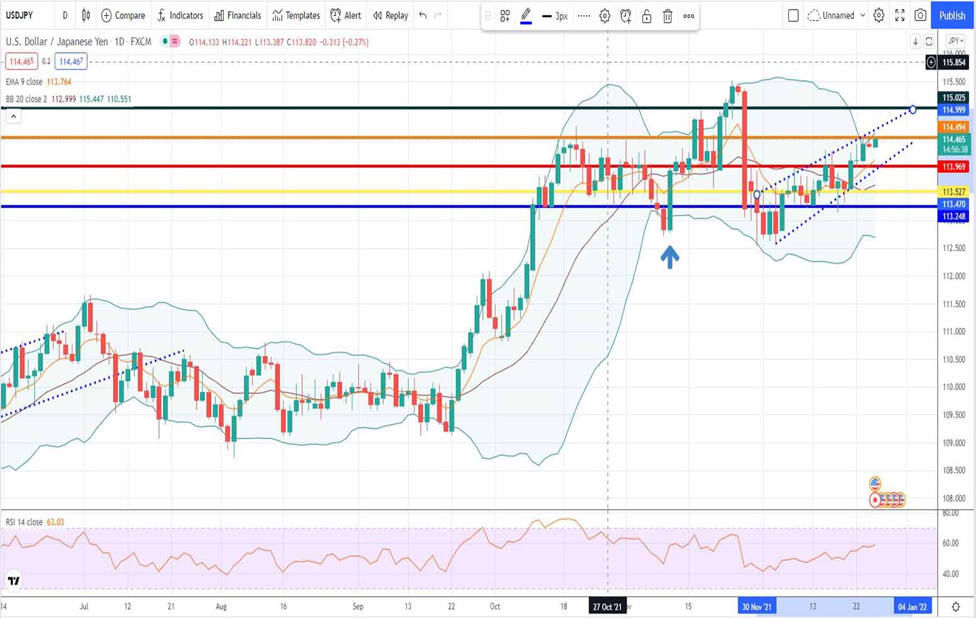Delete the selected drawing with trash icon
976x618 pixels.
[x=668, y=16]
